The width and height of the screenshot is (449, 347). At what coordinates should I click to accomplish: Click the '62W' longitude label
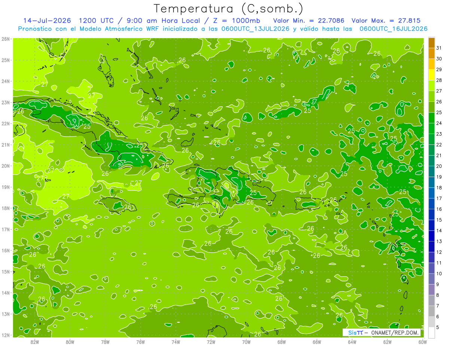coord(387,342)
